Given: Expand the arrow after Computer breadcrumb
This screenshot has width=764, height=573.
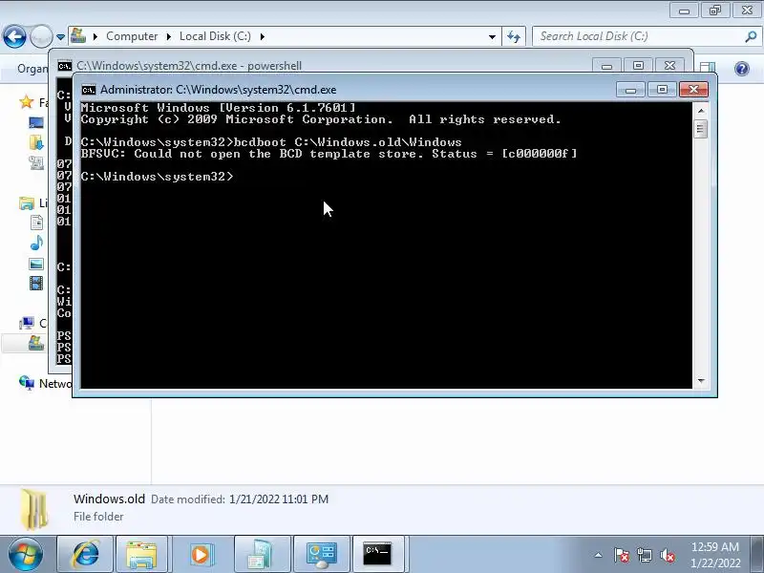Looking at the screenshot, I should tap(169, 36).
